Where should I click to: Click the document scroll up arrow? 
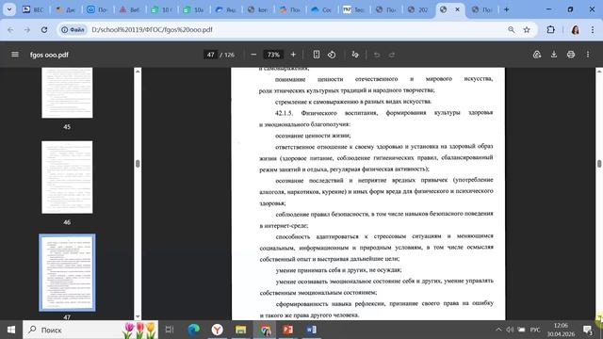point(599,72)
